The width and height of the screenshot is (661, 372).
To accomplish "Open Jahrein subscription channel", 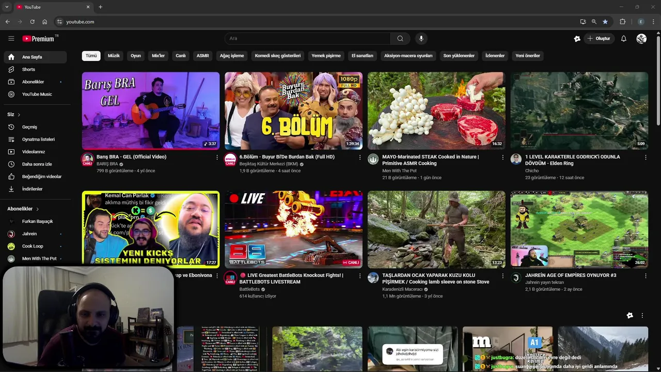I will point(35,234).
